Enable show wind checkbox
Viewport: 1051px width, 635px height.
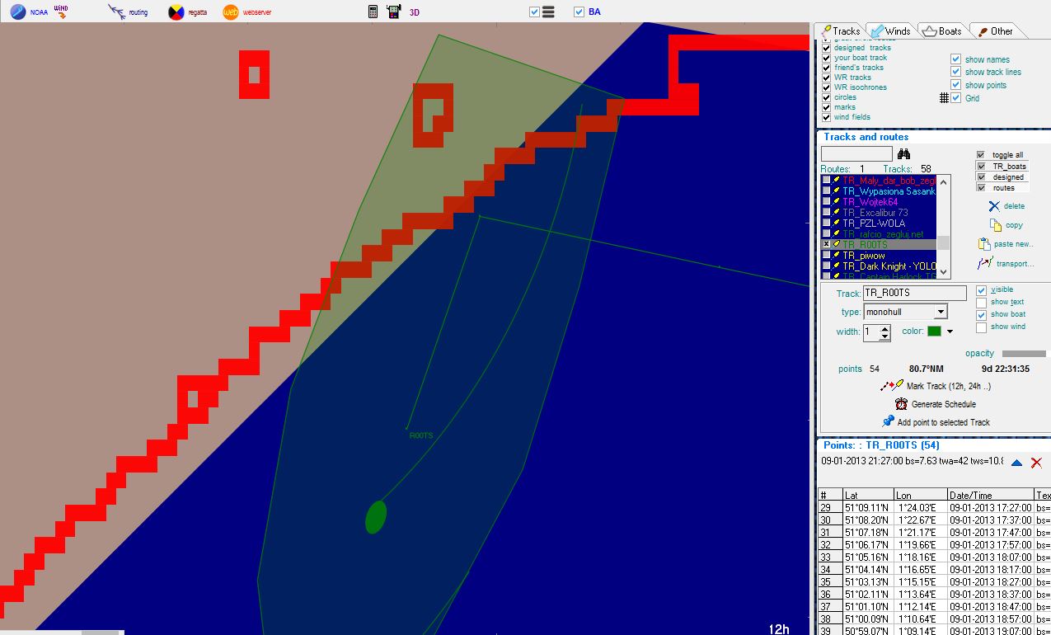[x=981, y=327]
